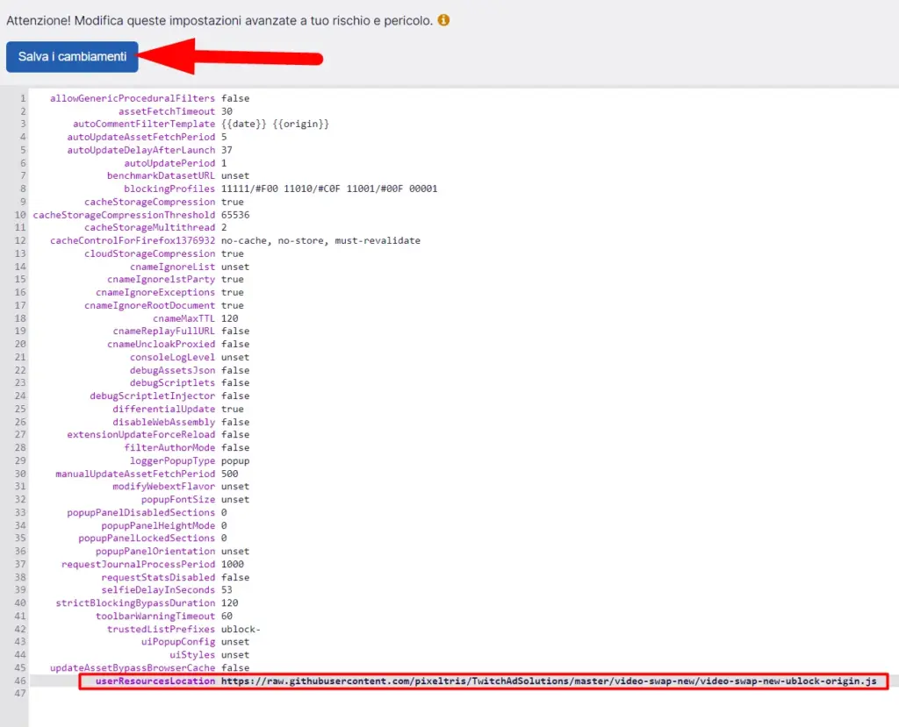Click the warning info icon

(x=443, y=18)
